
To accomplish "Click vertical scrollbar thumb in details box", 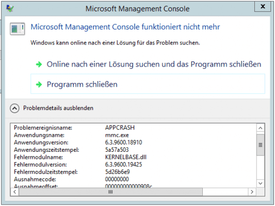I will pos(261,145).
